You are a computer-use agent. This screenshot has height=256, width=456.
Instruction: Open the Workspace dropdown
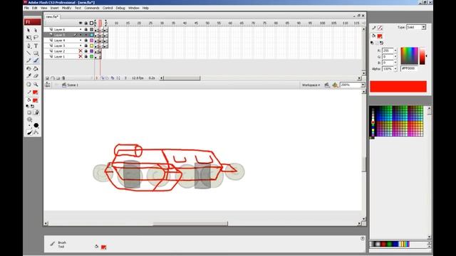click(x=311, y=85)
